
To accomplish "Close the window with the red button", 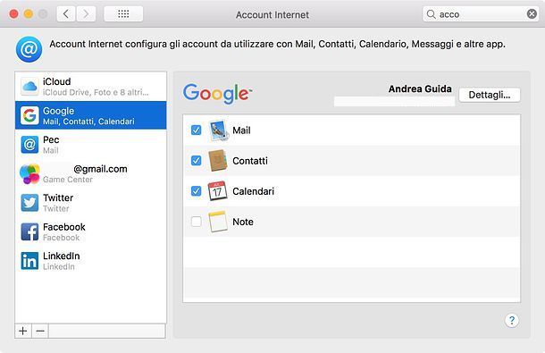I will (14, 14).
